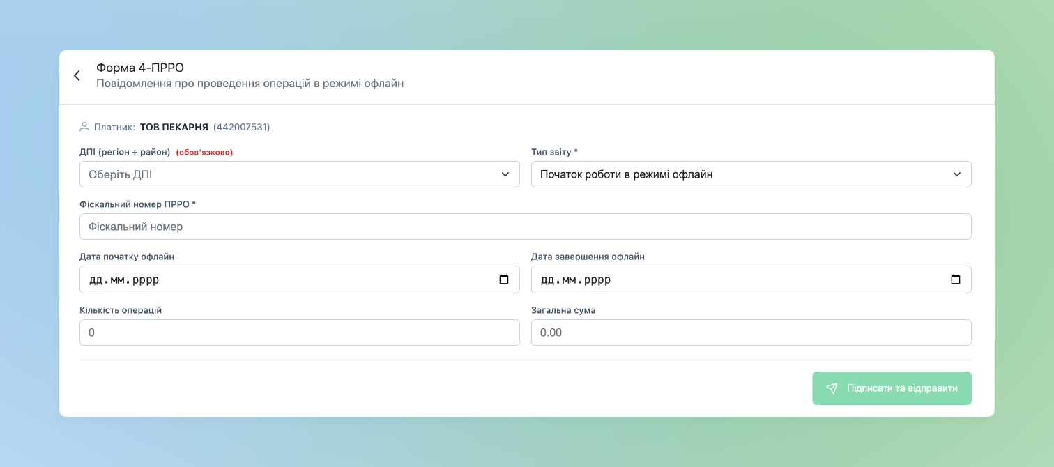
Task: Select the year segment of Дата завершення офлайн
Action: point(597,280)
